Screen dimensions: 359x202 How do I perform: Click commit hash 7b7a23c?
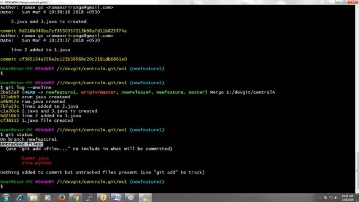tap(10, 106)
